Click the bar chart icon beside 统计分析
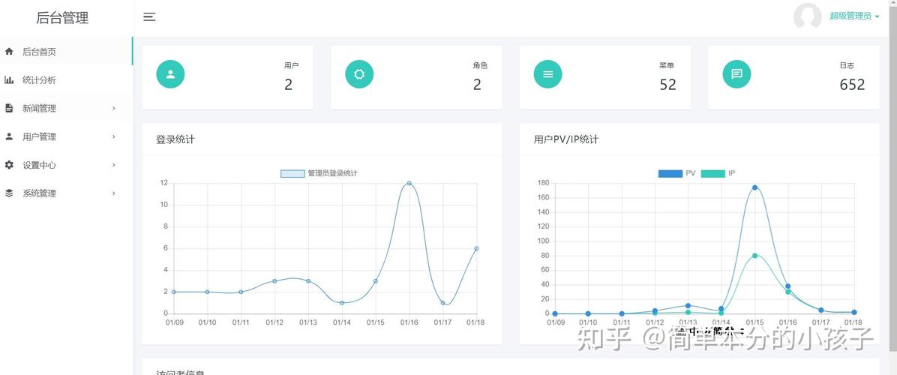This screenshot has height=375, width=897. point(8,80)
